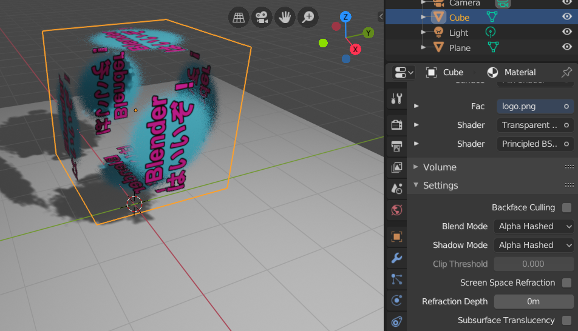Select the zoom view magnifier icon

[308, 18]
